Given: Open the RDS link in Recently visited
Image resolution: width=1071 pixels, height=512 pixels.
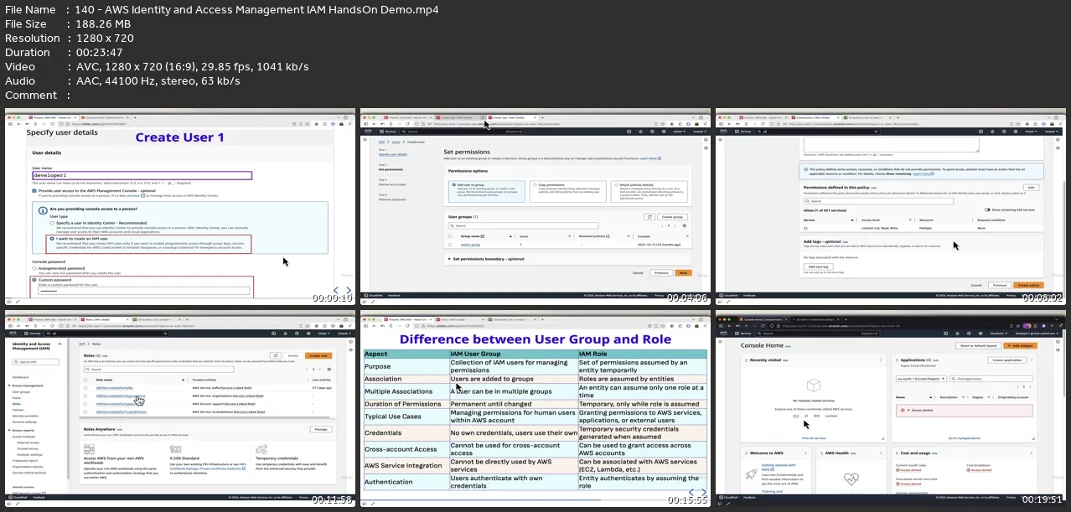Looking at the screenshot, I should [816, 416].
